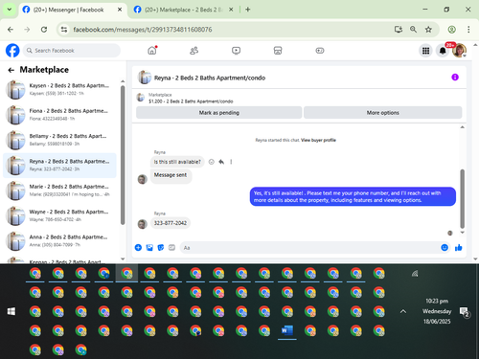
Task: Open Bellamy's conversation
Action: pos(59,140)
